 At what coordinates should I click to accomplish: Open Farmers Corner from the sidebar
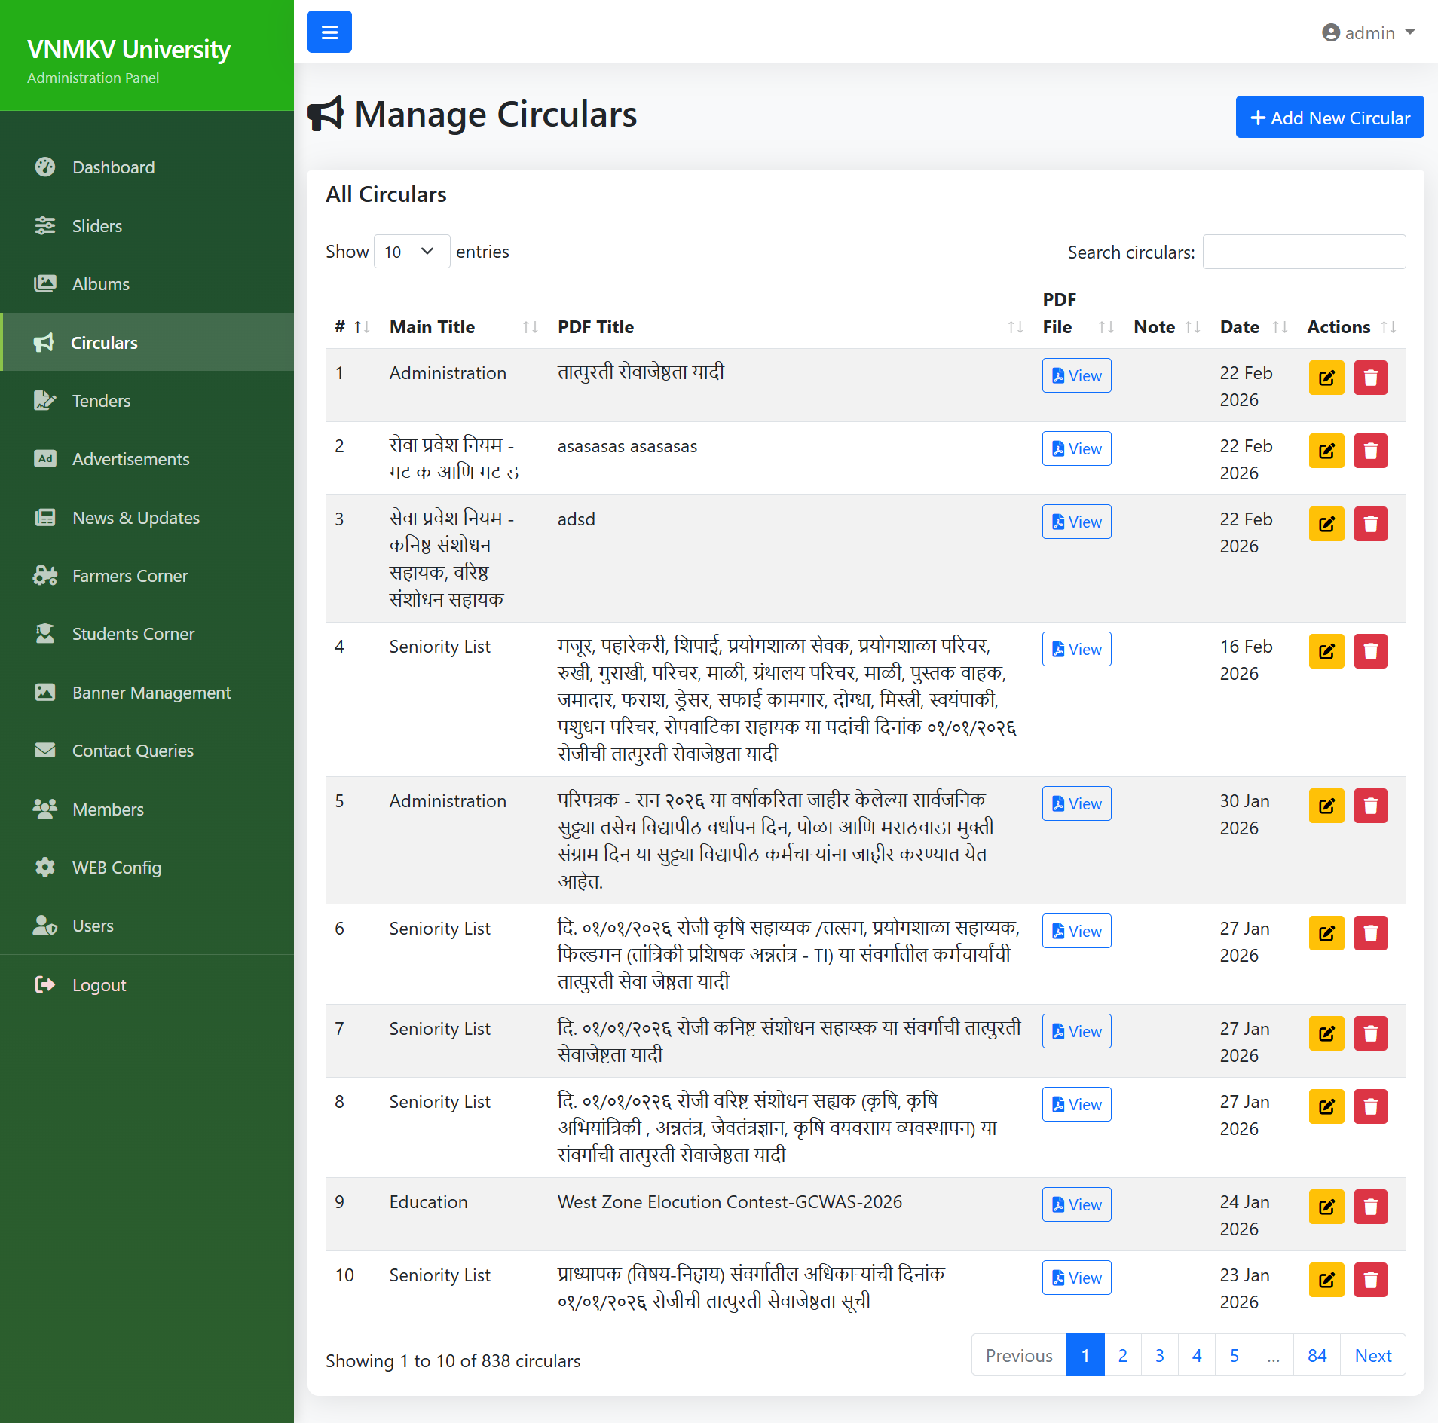130,576
